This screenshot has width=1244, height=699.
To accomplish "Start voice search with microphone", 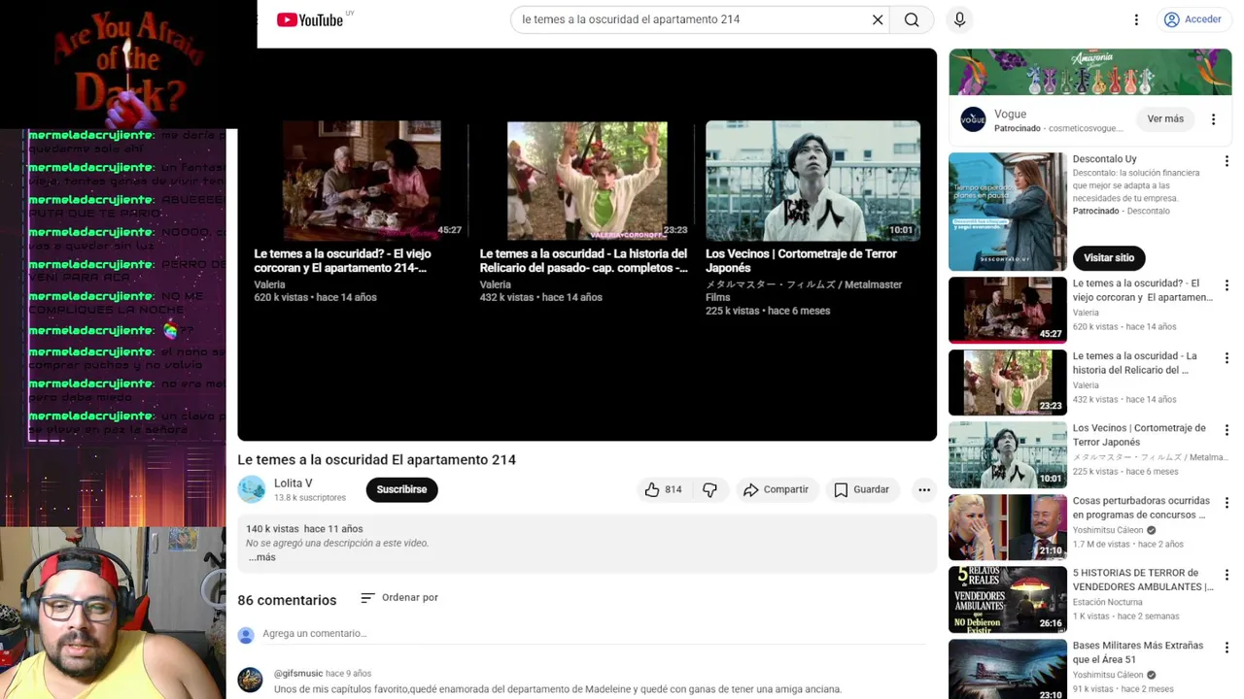I will pos(960,19).
